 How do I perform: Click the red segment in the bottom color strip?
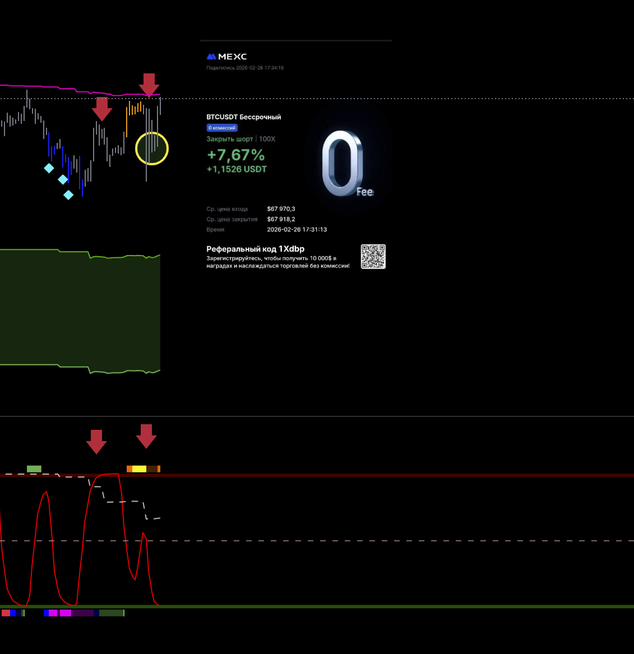pyautogui.click(x=6, y=613)
